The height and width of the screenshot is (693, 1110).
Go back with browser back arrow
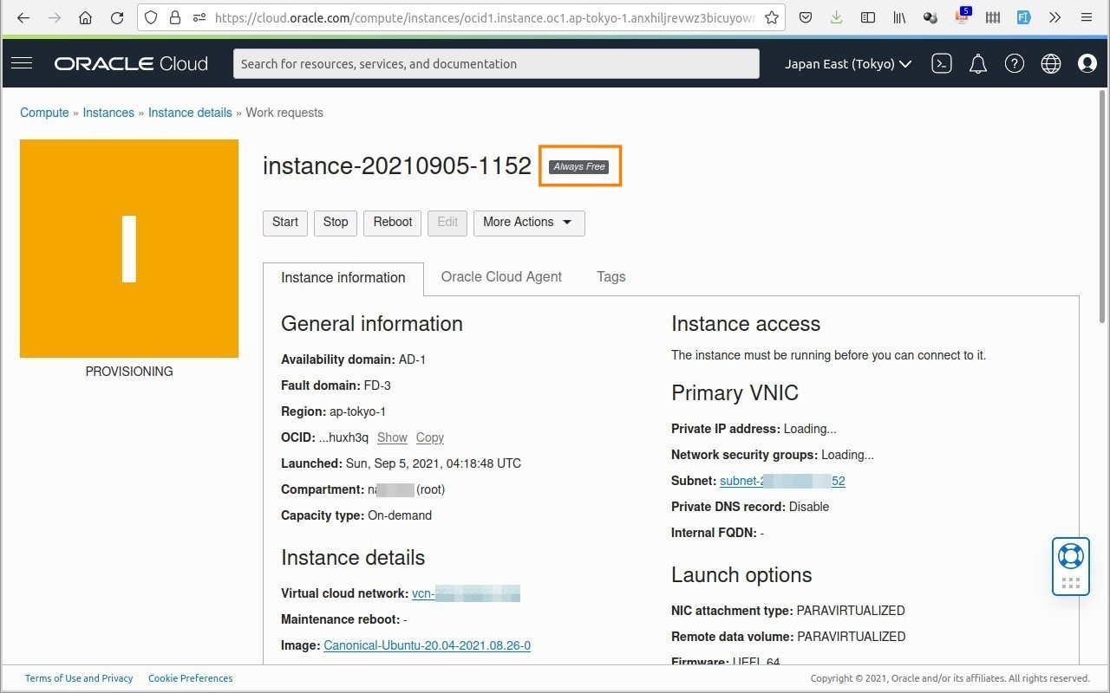23,17
